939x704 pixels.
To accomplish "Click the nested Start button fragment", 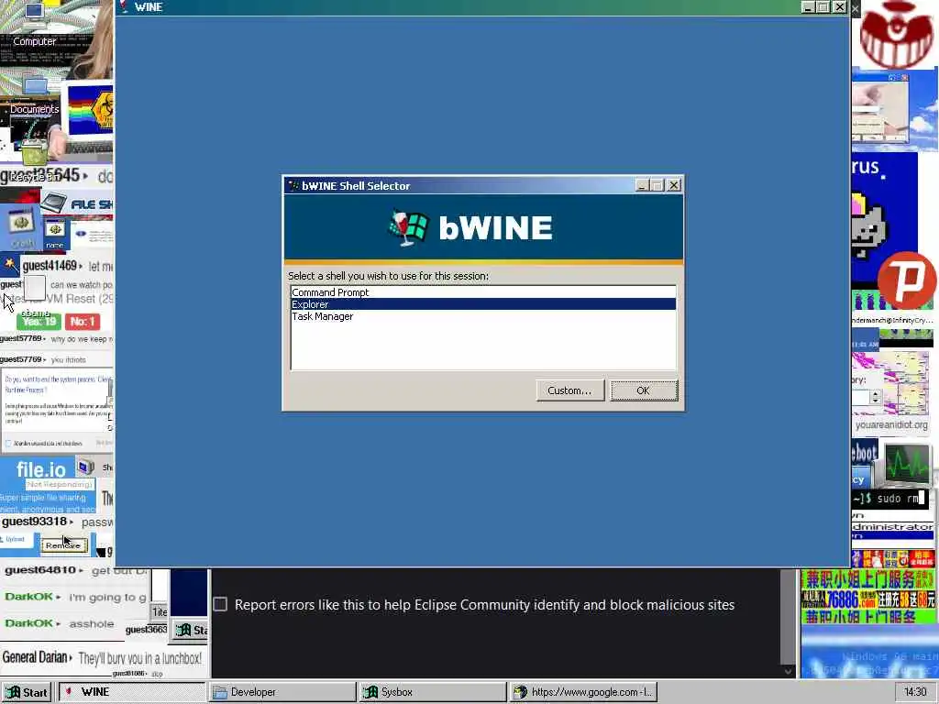I will [191, 630].
